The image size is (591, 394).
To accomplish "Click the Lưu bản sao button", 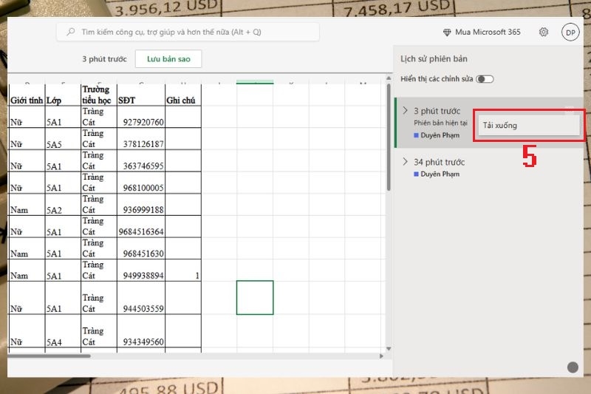I will point(168,59).
